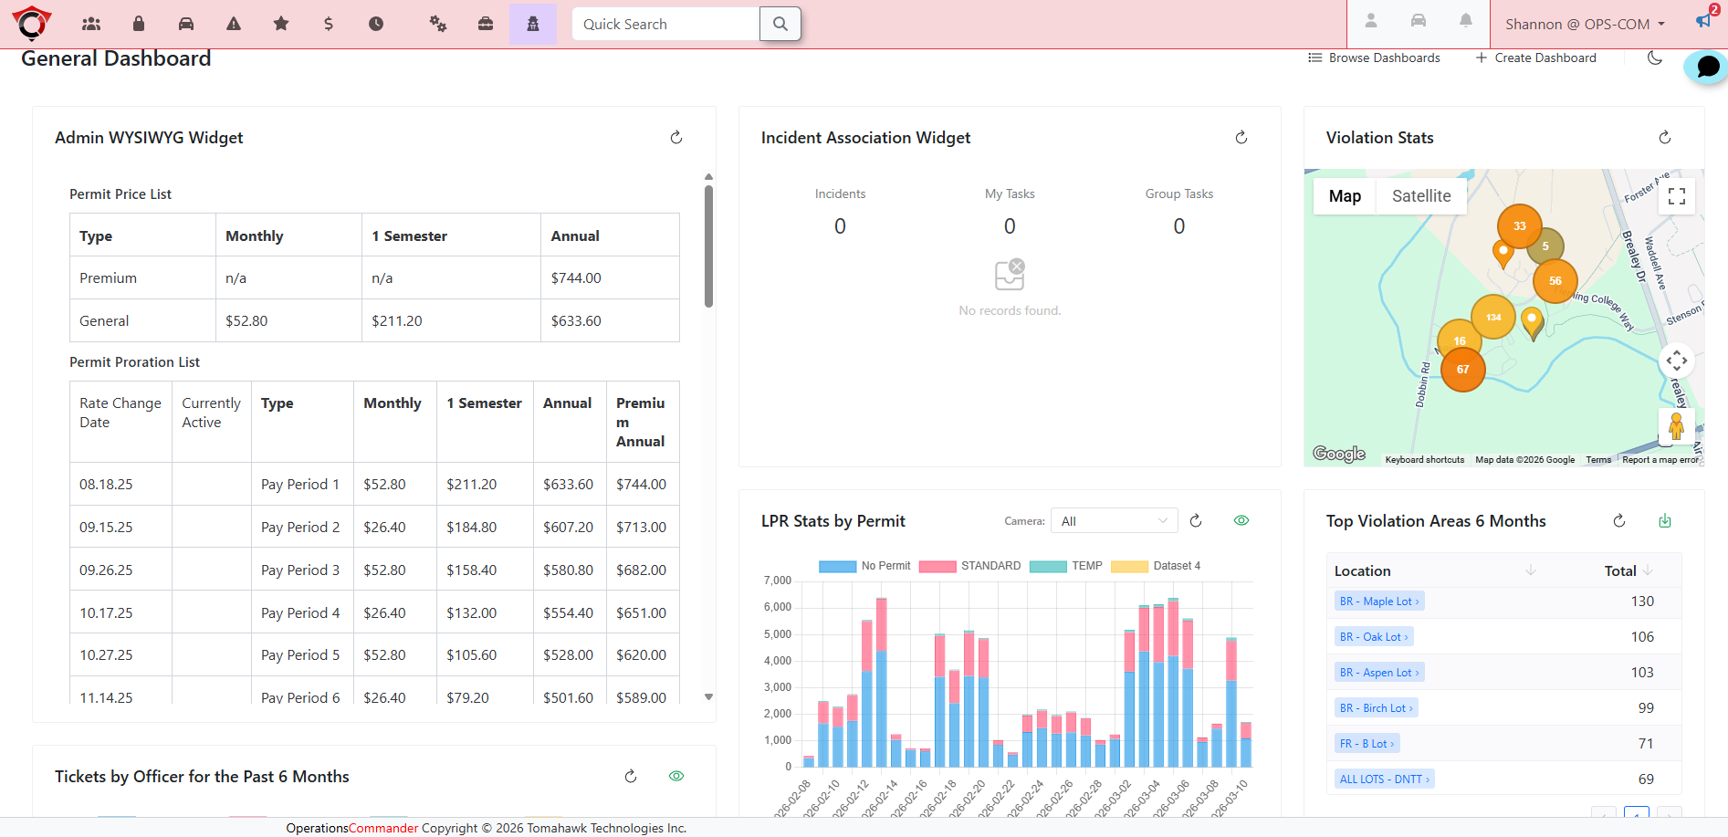This screenshot has height=837, width=1728.
Task: Toggle visibility on LPR Stats by Permit widget
Action: [1241, 519]
